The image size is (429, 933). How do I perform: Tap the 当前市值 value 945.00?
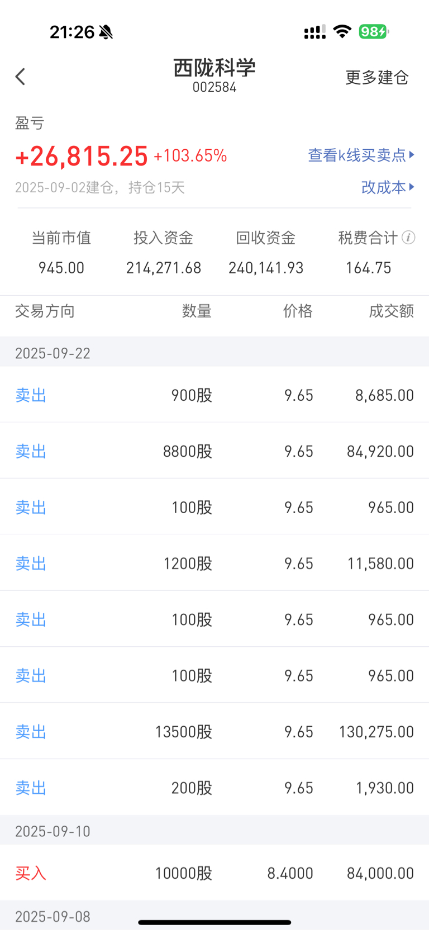point(61,268)
